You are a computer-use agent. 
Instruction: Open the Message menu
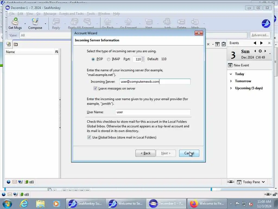pos(50,14)
